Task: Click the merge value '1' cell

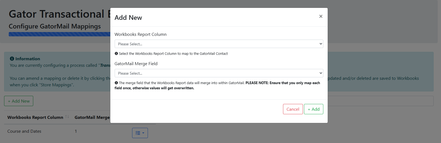Action: pyautogui.click(x=76, y=131)
